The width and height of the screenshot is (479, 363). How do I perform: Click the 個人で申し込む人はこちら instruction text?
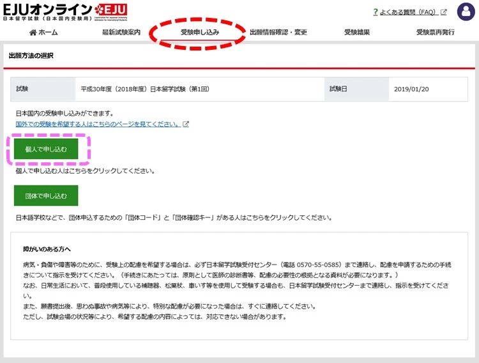click(85, 171)
